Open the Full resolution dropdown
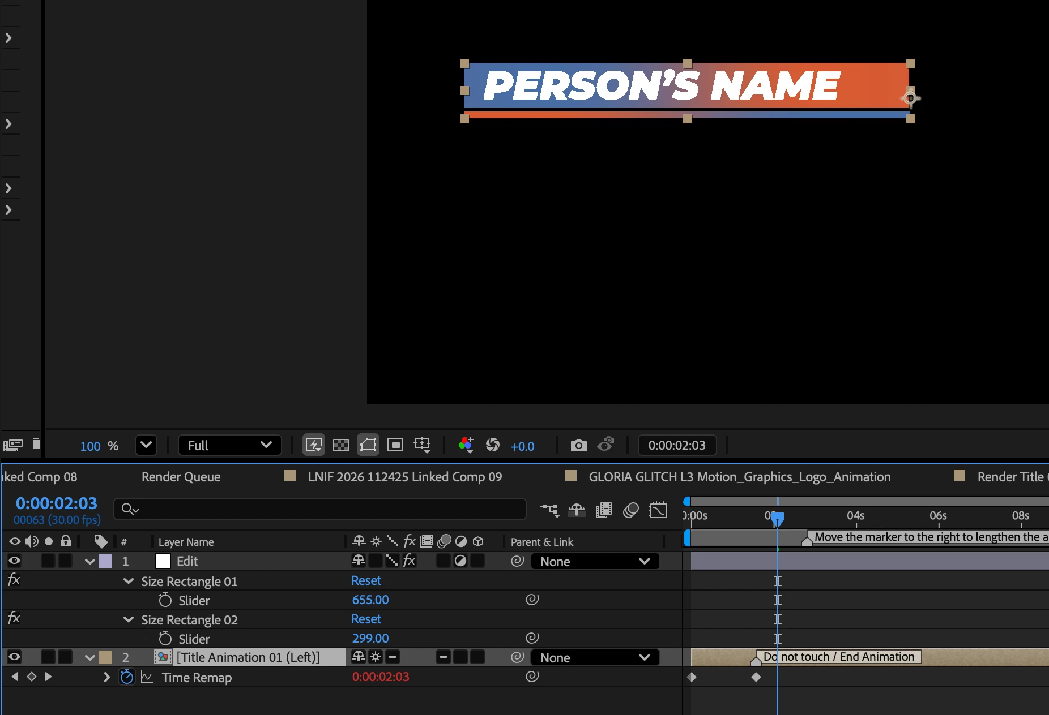 pos(229,445)
